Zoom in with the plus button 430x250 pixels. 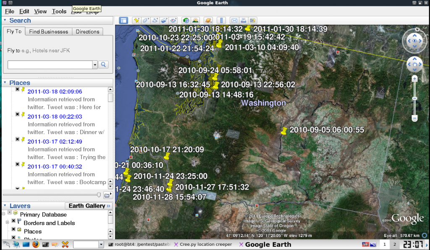click(x=414, y=79)
